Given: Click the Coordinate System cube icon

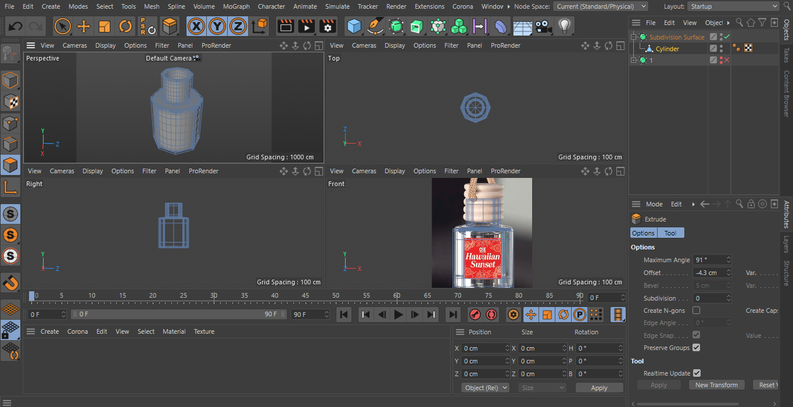Looking at the screenshot, I should pos(260,26).
